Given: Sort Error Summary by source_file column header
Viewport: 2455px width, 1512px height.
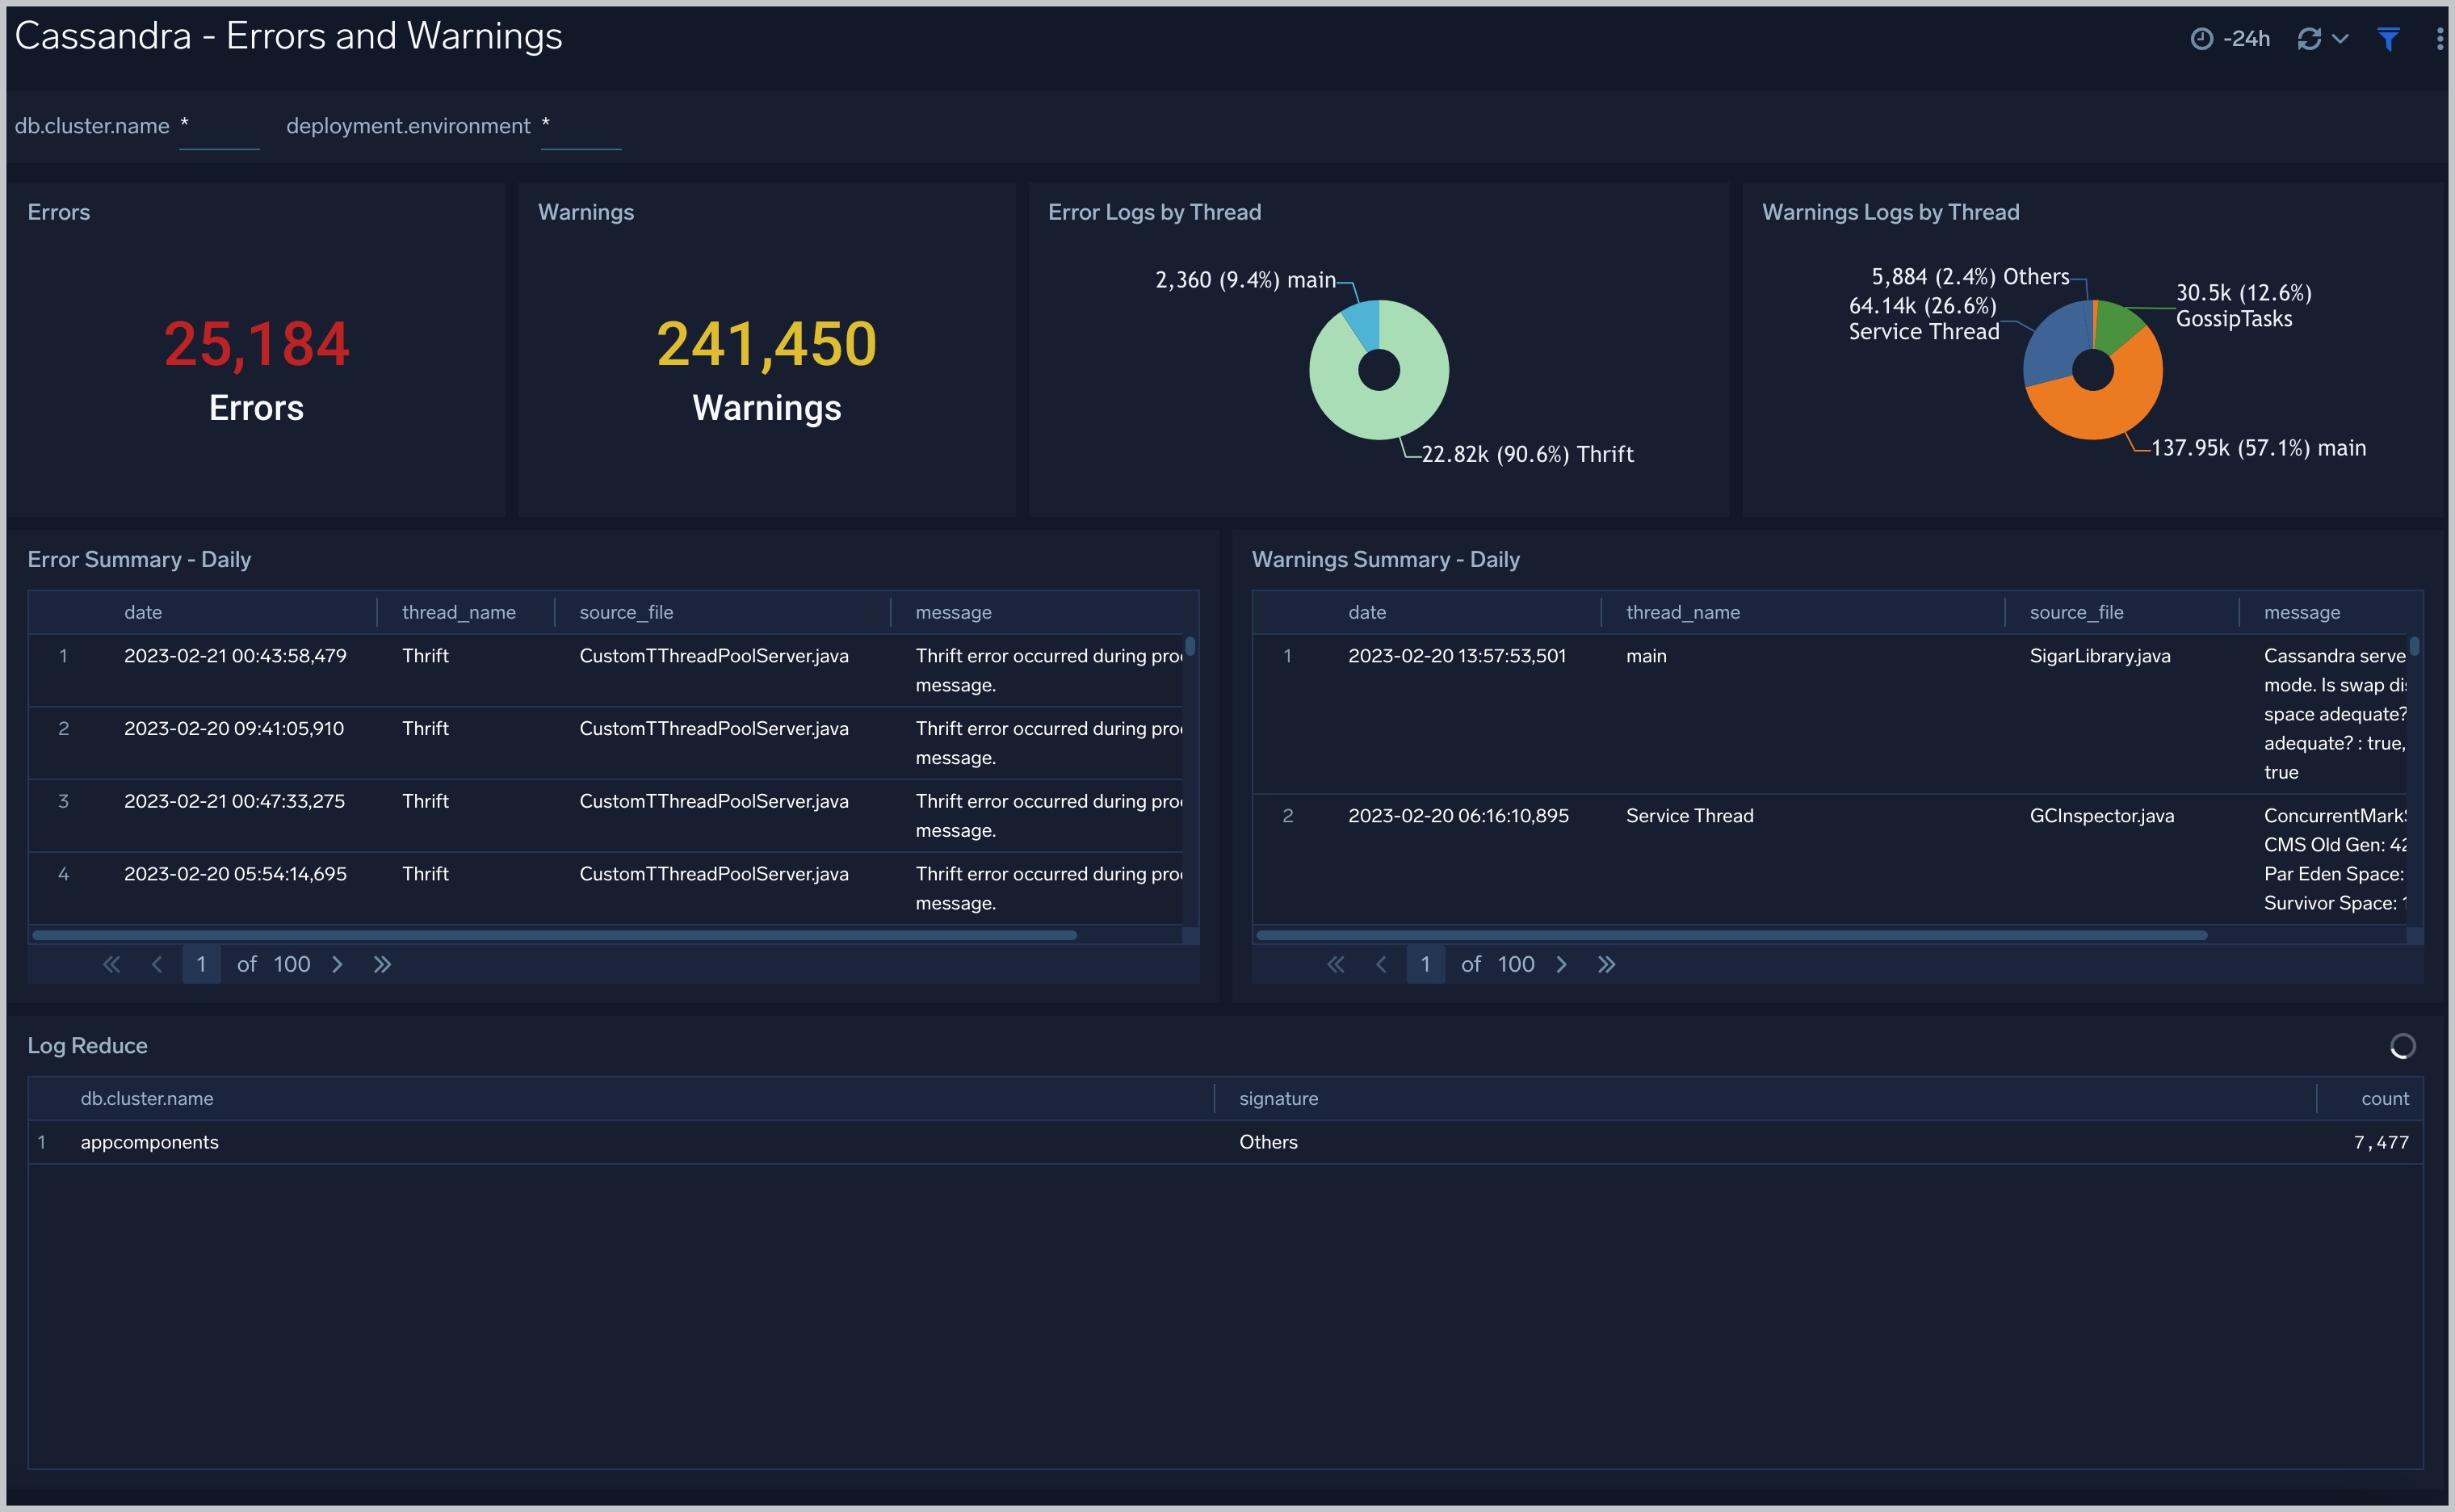Looking at the screenshot, I should pos(626,612).
